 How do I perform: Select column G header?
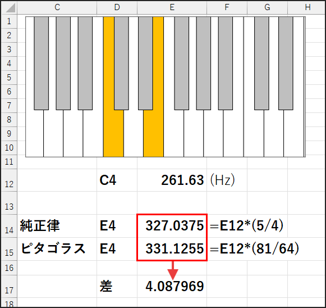(x=267, y=7)
